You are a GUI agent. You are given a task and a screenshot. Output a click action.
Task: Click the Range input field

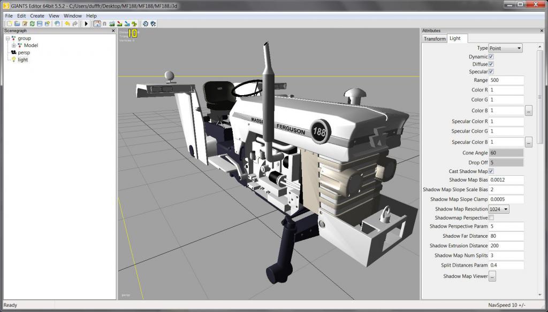tap(506, 80)
